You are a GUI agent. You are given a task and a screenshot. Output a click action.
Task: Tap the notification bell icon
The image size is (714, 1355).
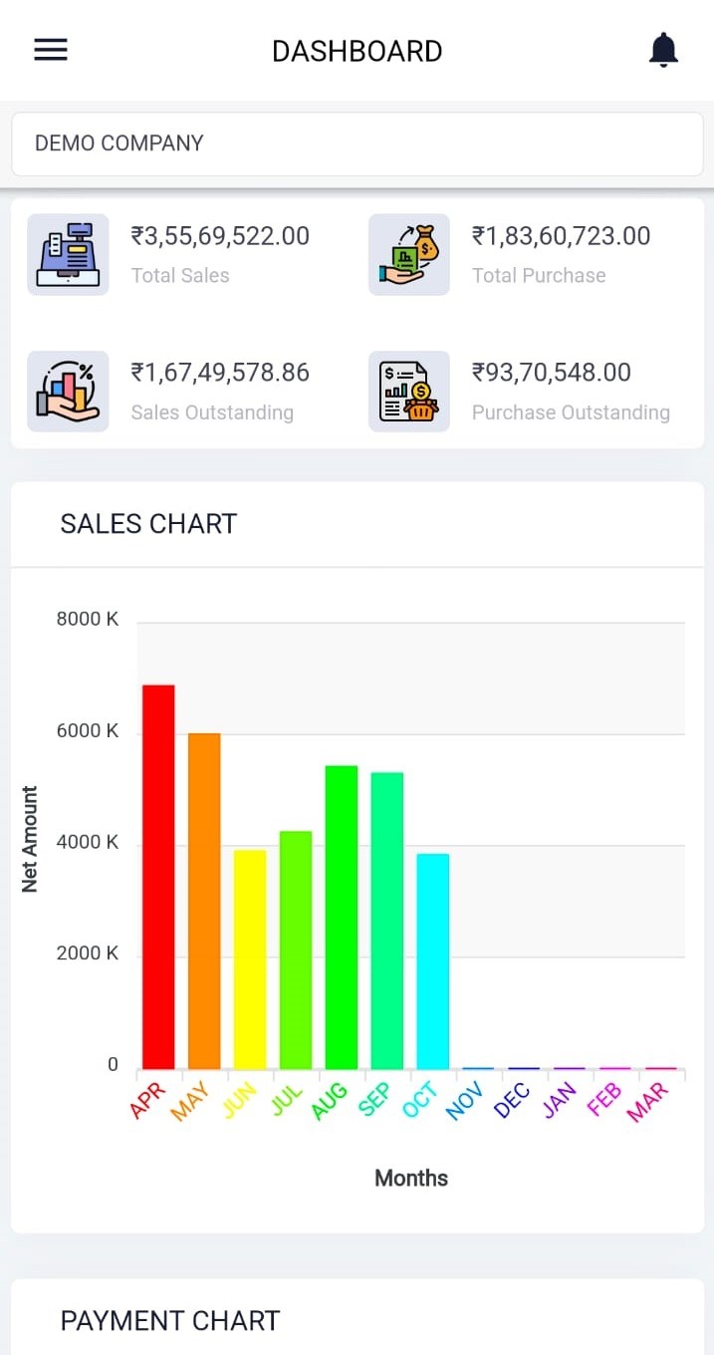click(x=663, y=50)
